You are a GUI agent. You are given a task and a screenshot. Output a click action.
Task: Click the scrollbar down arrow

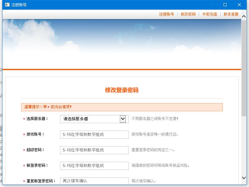click(244, 178)
